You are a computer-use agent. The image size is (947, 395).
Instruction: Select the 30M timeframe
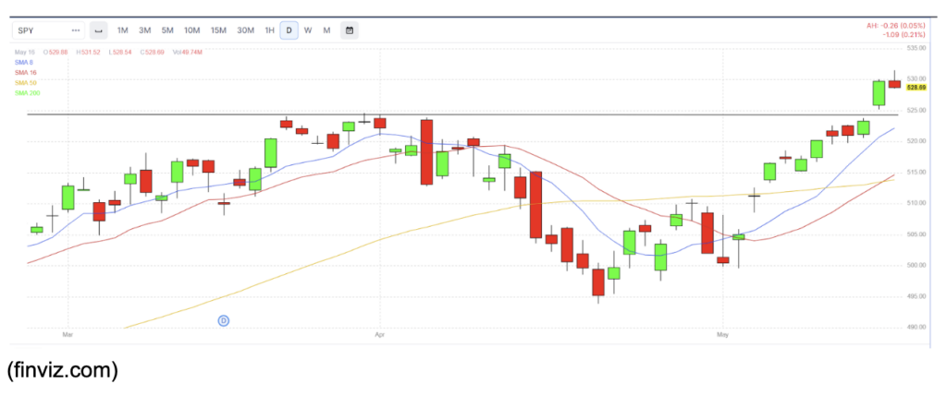click(245, 30)
